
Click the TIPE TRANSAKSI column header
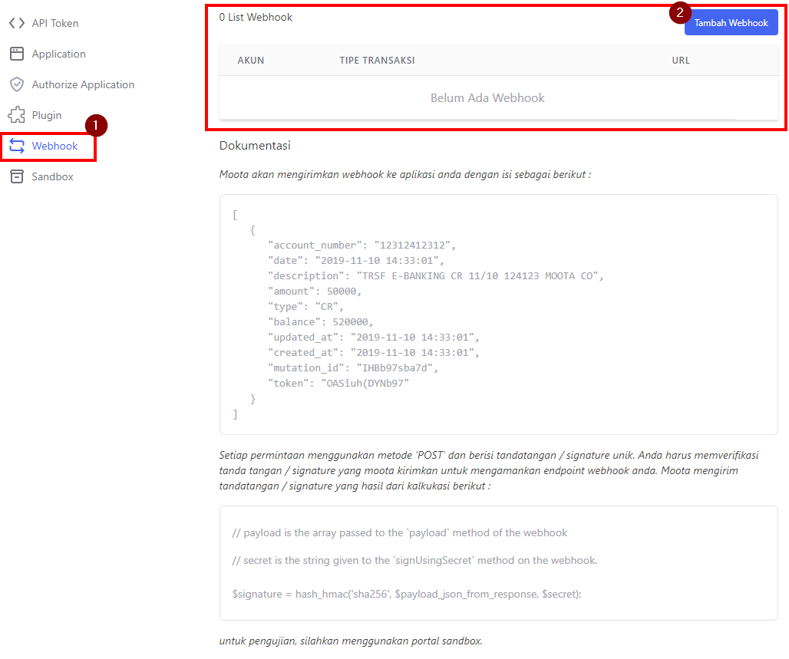(x=377, y=60)
